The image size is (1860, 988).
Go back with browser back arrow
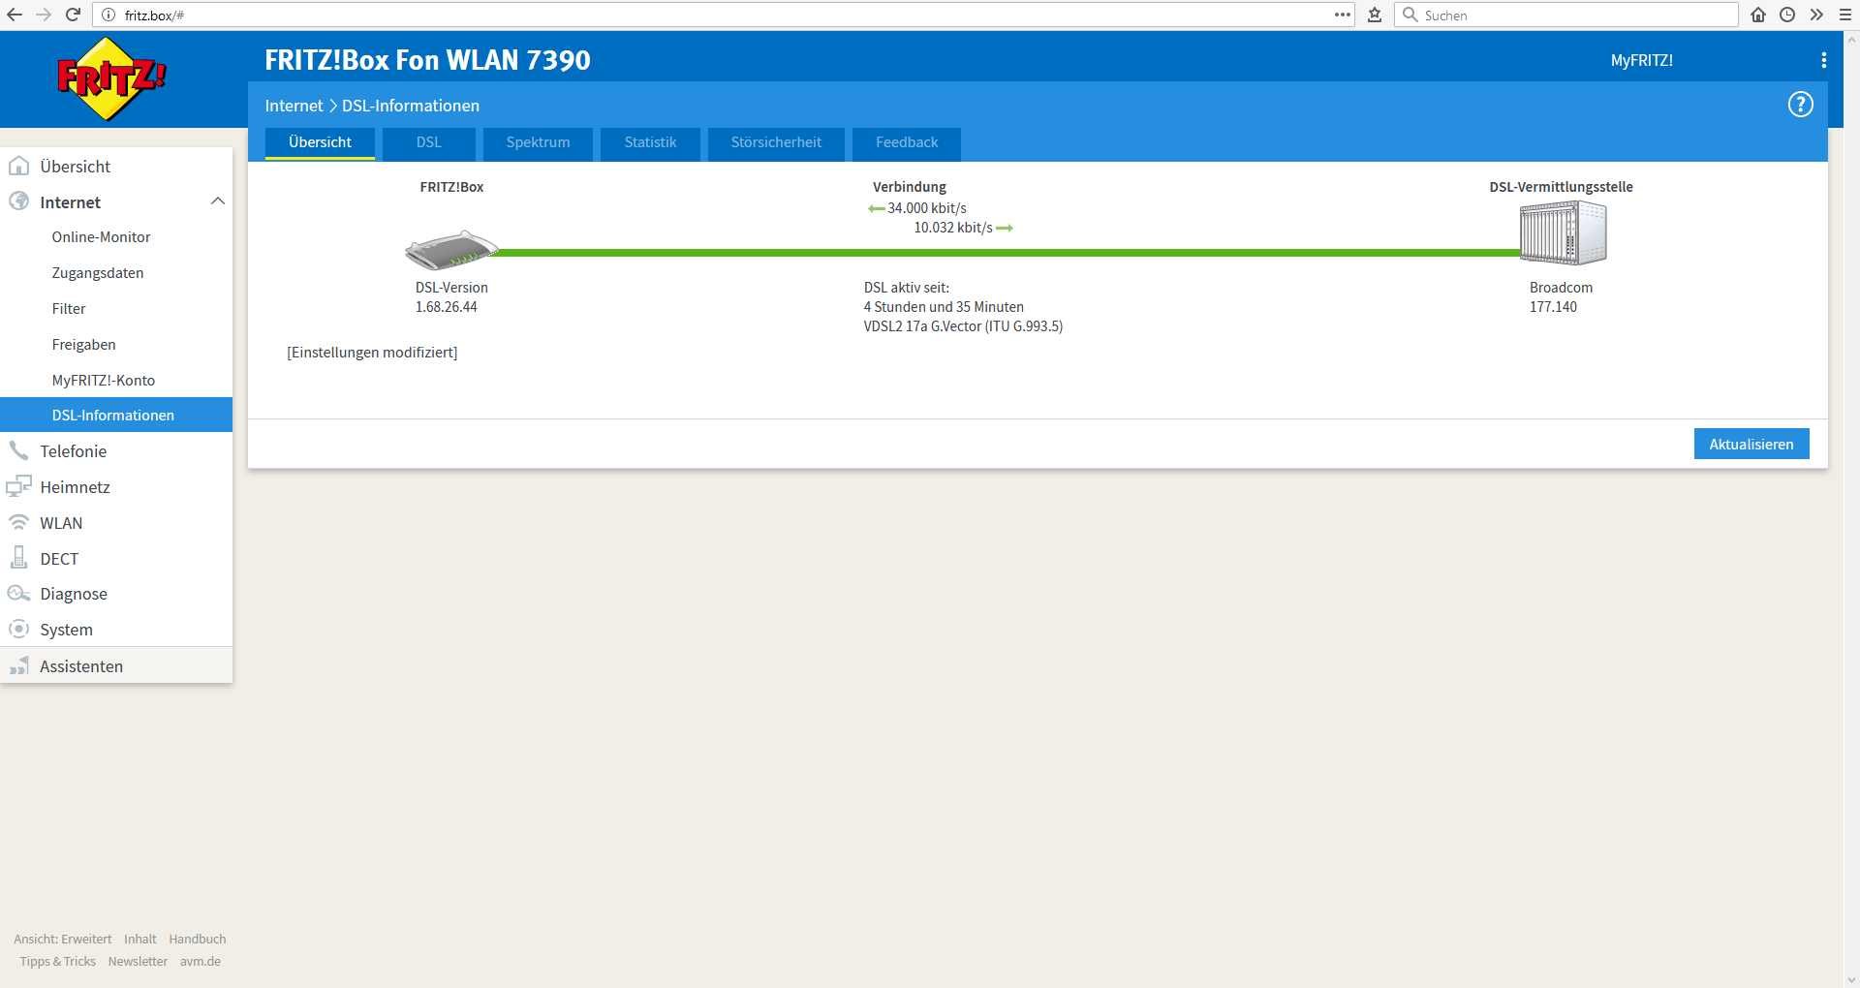pyautogui.click(x=15, y=15)
